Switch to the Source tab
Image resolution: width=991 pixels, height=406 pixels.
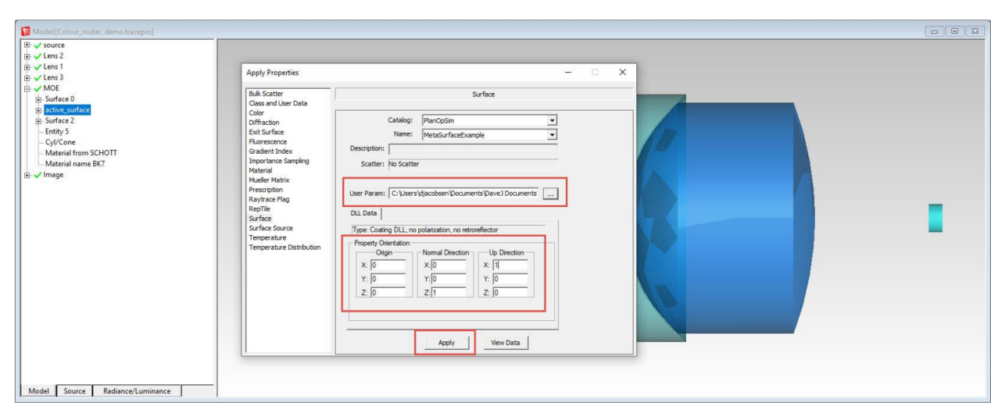click(74, 391)
